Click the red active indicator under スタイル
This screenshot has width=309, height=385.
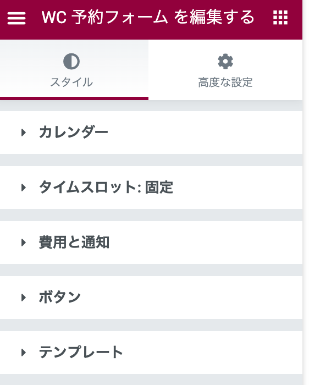(x=74, y=98)
